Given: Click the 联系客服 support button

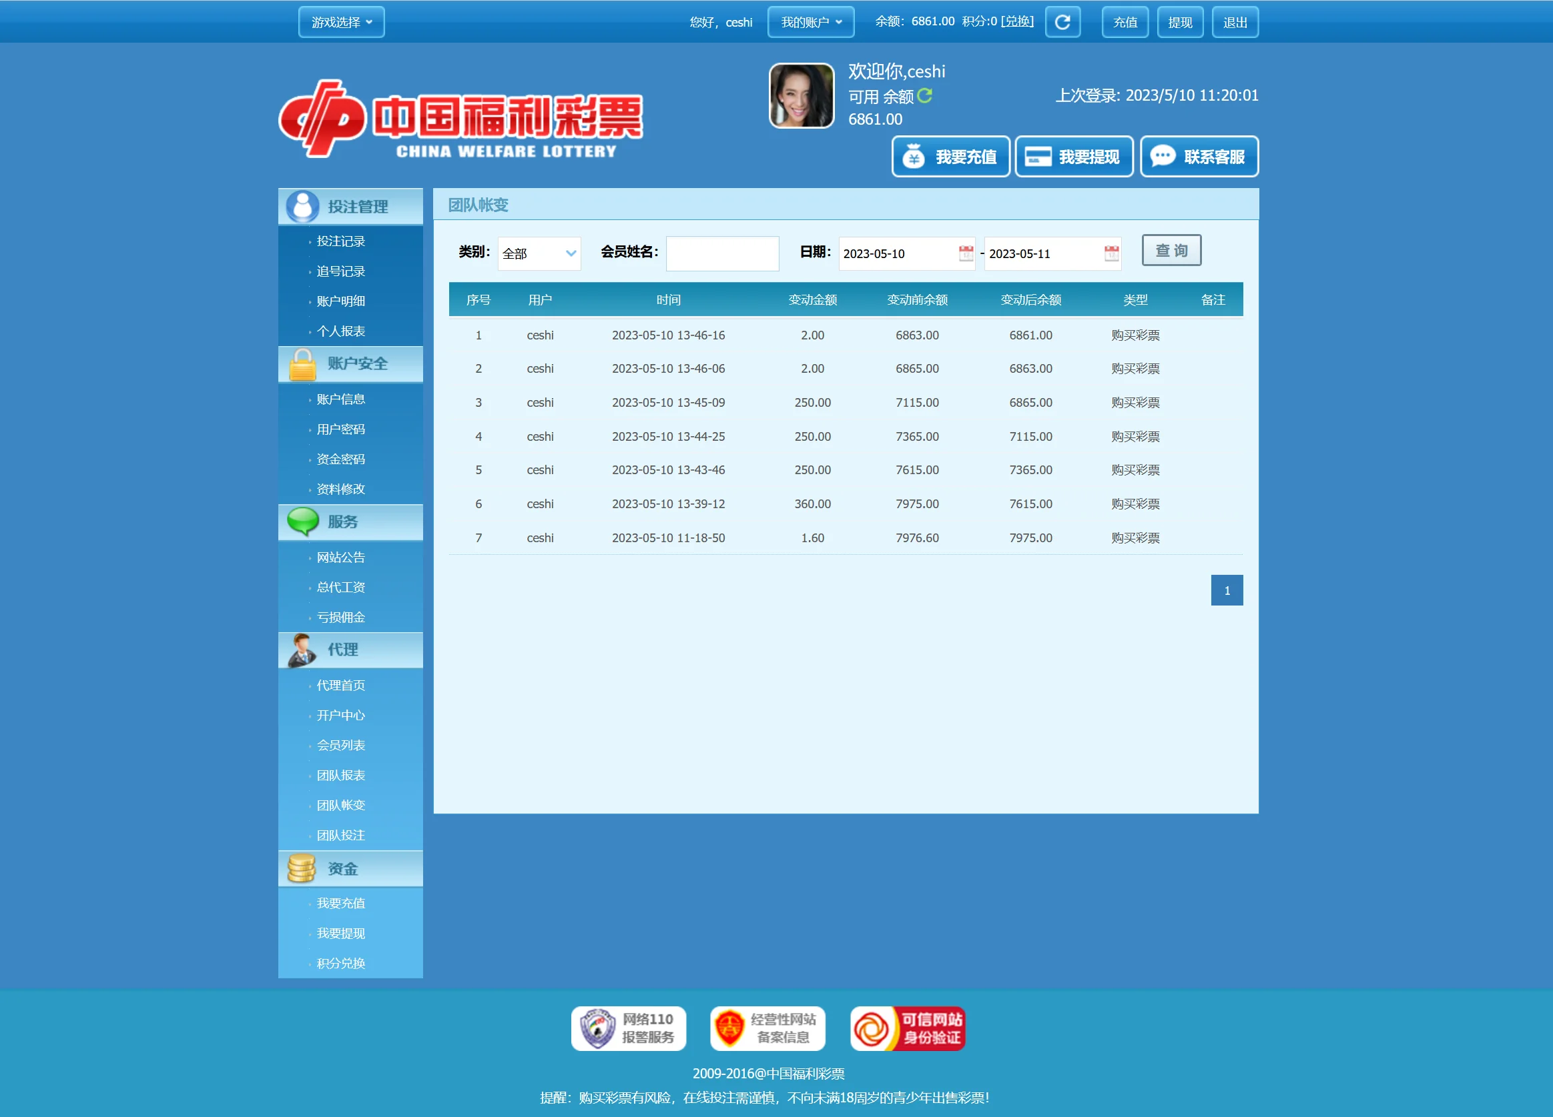Looking at the screenshot, I should [x=1199, y=157].
